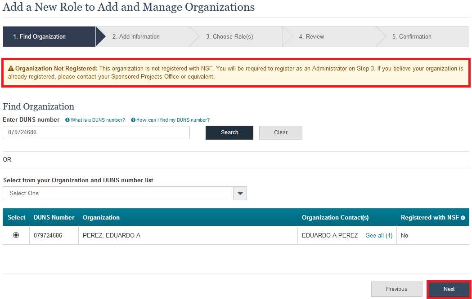472x299 pixels.
Task: Proceed with the Next button
Action: (x=449, y=289)
